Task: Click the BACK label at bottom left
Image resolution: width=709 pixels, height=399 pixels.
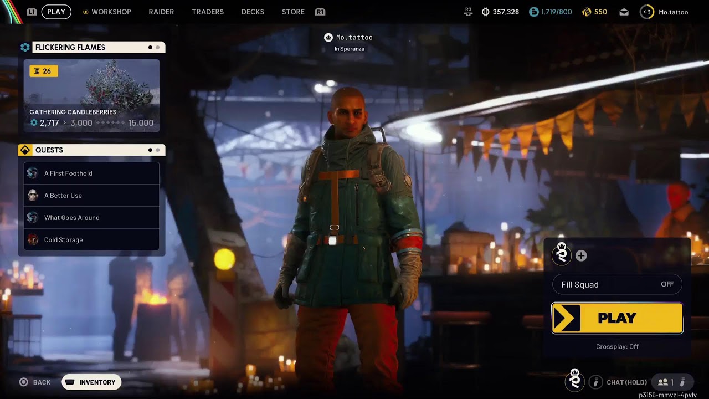Action: click(x=42, y=382)
